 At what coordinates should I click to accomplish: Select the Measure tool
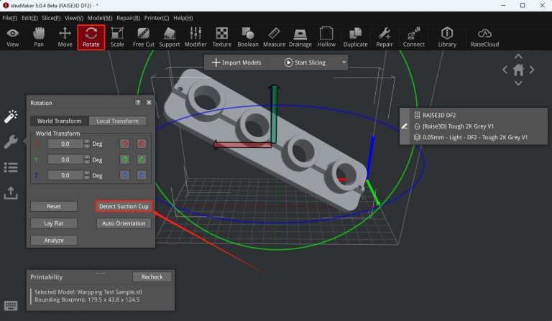point(274,37)
